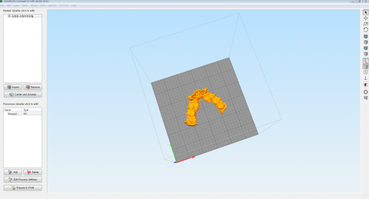Click the Remove model button
The height and width of the screenshot is (199, 369).
point(33,87)
